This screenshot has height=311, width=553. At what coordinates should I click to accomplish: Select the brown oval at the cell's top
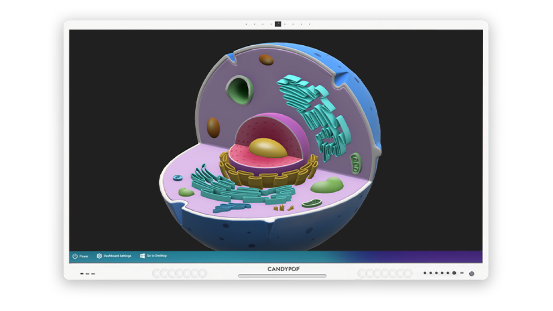[266, 60]
